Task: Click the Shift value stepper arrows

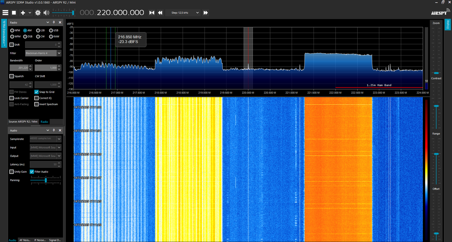Action: point(59,45)
